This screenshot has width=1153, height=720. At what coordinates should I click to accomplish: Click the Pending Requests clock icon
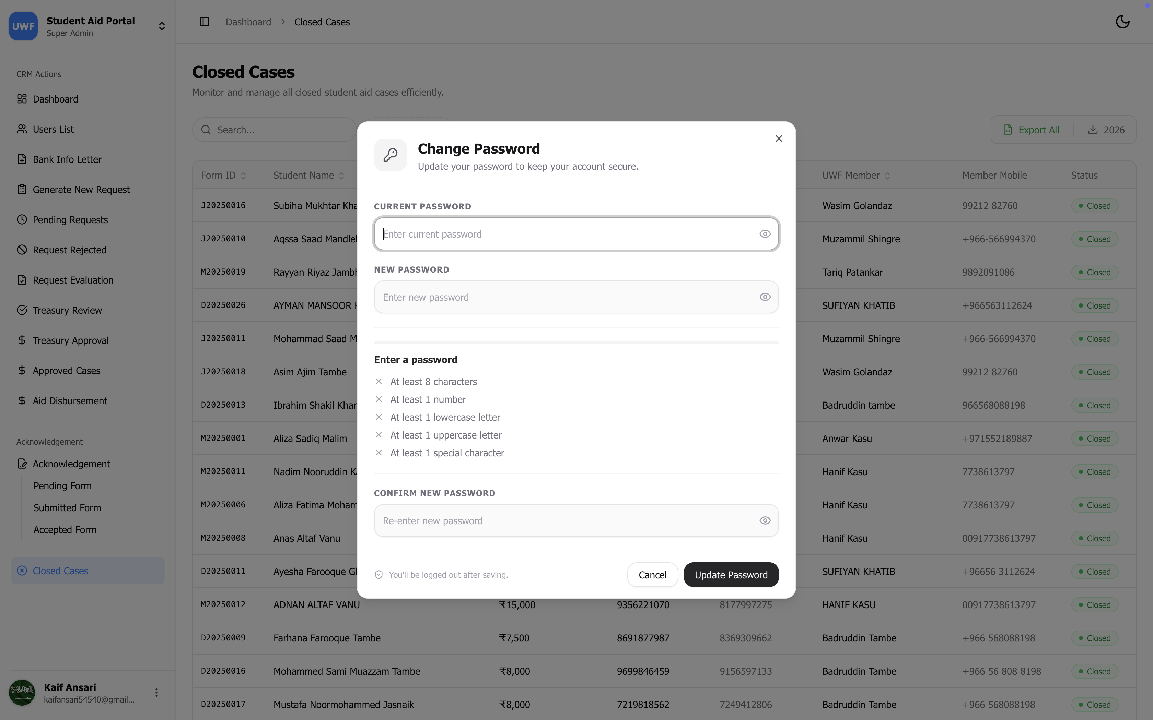[x=22, y=219]
